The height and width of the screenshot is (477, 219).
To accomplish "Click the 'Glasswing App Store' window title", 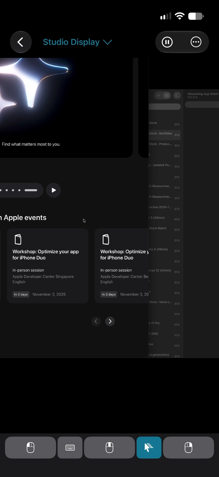I will (x=203, y=94).
